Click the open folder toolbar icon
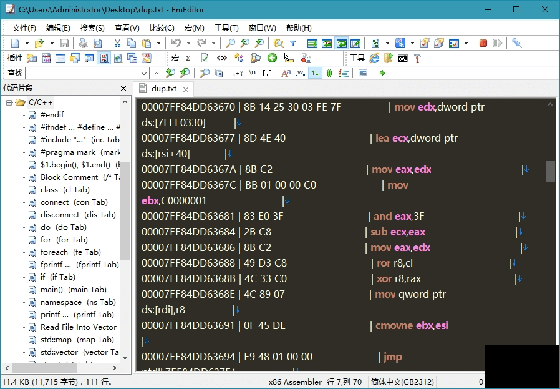Screen dimensions: 560x389 click(x=39, y=43)
